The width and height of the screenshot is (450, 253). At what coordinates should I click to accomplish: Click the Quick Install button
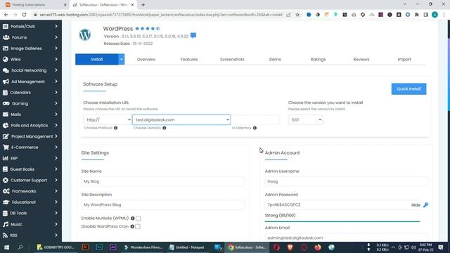(409, 89)
